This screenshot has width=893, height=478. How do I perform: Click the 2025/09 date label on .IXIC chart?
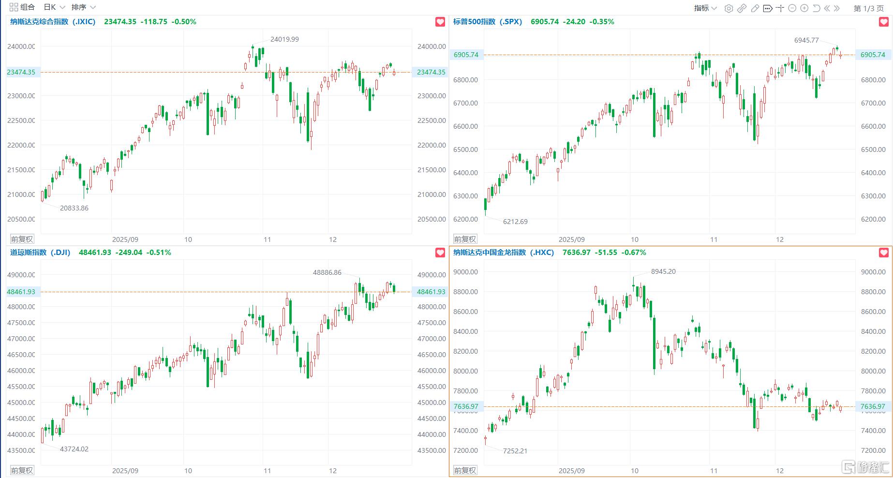coord(125,239)
